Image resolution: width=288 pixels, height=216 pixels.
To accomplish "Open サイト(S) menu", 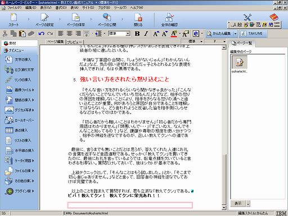I will pos(88,8).
